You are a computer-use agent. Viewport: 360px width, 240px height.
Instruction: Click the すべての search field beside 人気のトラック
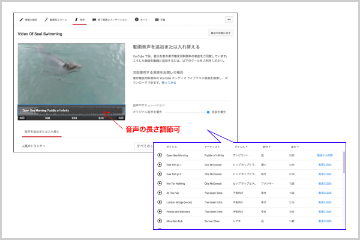[144, 146]
